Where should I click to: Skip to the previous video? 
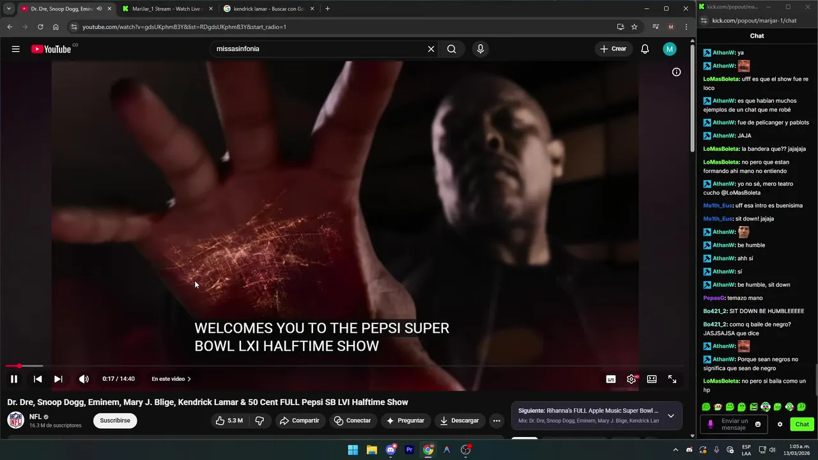38,379
